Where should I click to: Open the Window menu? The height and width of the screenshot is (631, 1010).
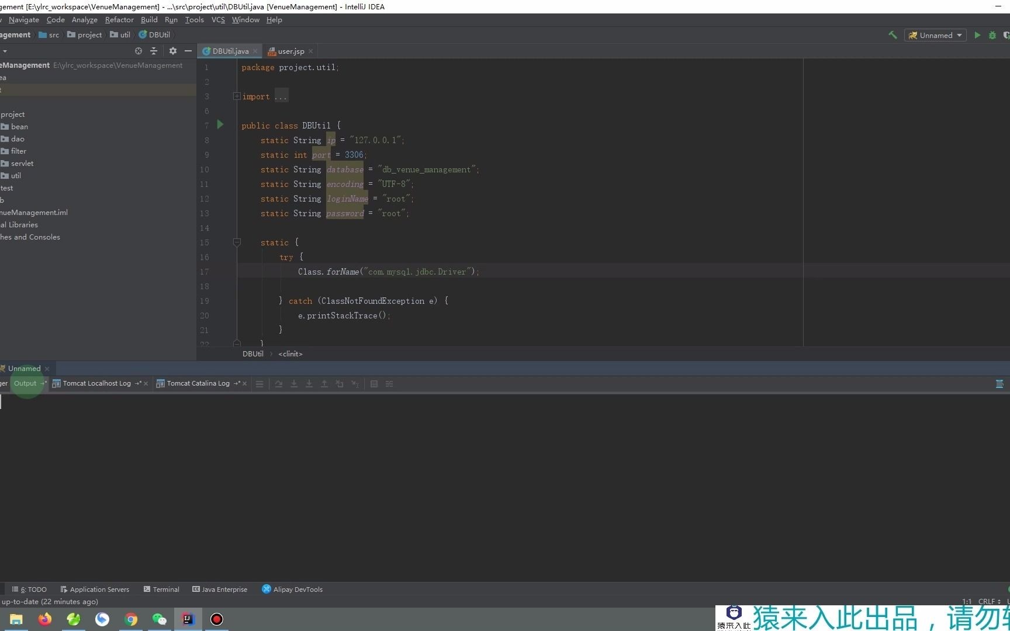245,19
